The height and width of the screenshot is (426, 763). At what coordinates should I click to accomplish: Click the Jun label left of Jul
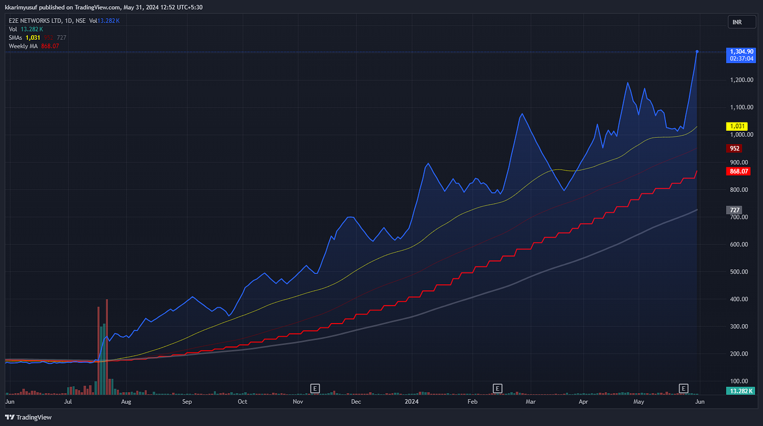pyautogui.click(x=10, y=402)
